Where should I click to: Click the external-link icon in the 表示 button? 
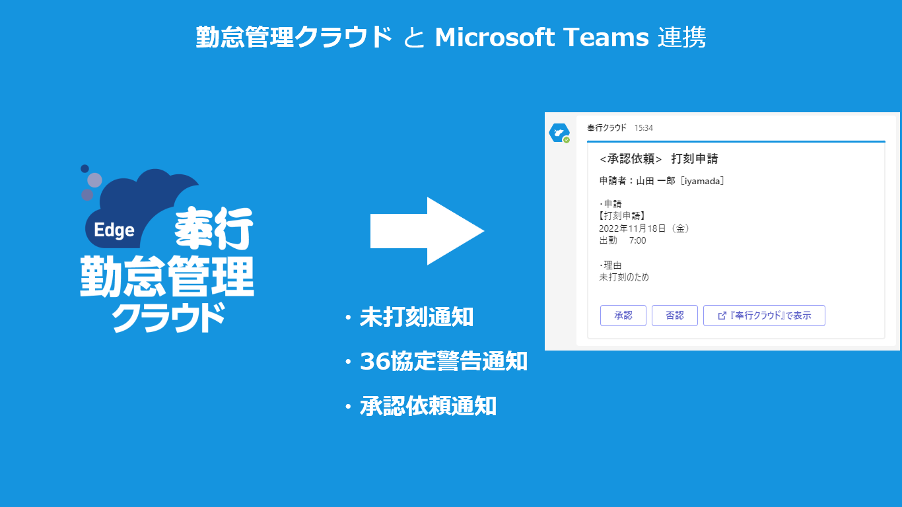[x=722, y=316]
